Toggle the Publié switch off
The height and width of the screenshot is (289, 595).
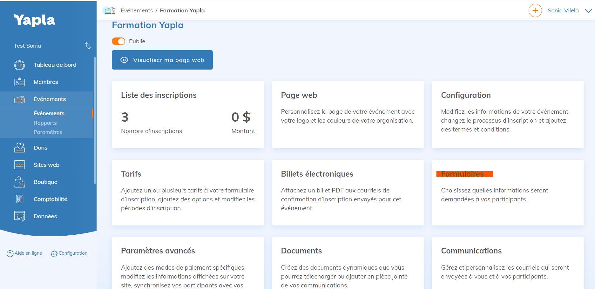[118, 41]
